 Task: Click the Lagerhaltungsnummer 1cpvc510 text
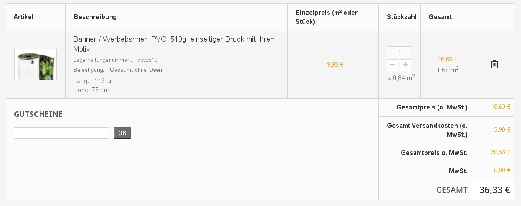pos(115,60)
